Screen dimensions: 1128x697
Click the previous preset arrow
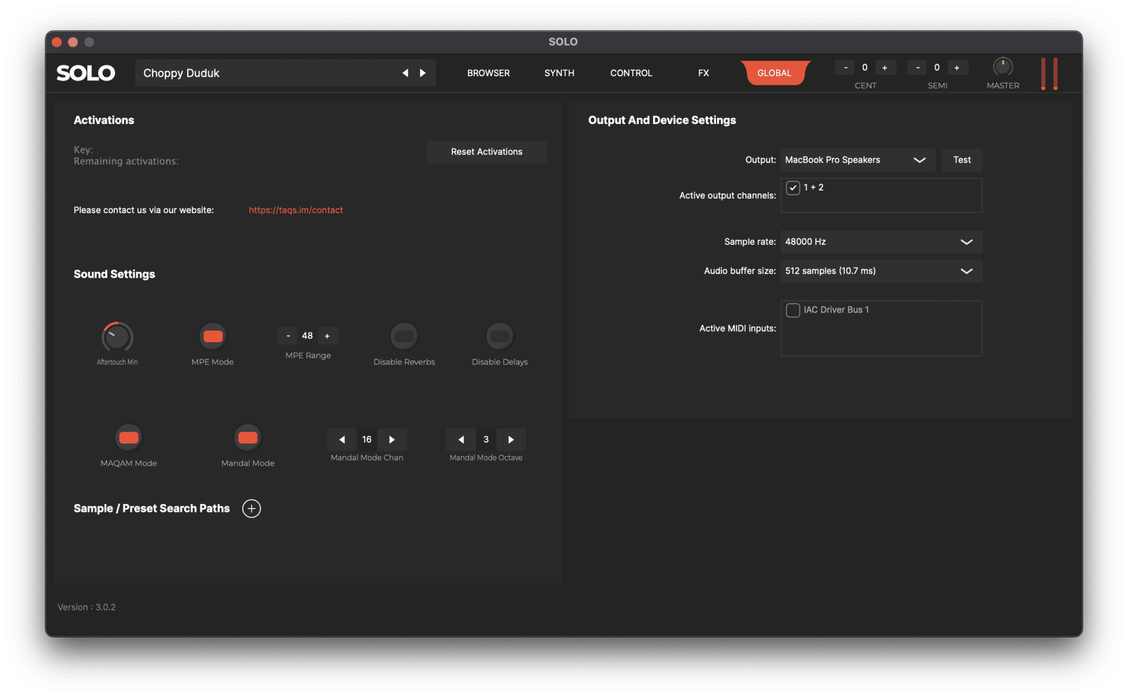[405, 73]
